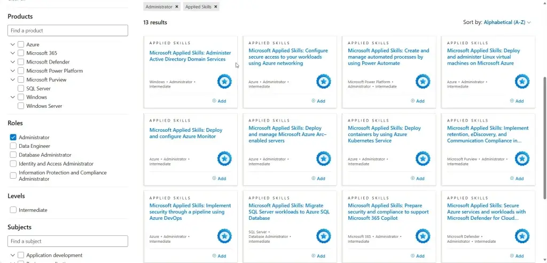Image resolution: width=547 pixels, height=263 pixels.
Task: Check the Windows Server checkbox
Action: point(21,106)
